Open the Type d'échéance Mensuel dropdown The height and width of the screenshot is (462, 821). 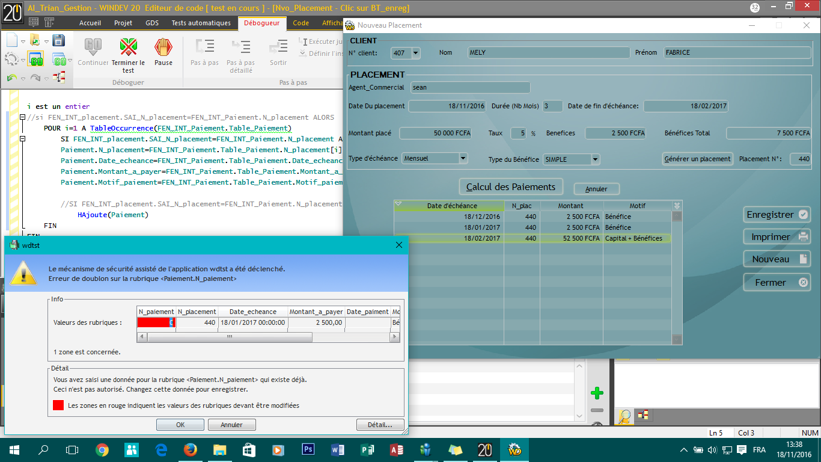[463, 158]
